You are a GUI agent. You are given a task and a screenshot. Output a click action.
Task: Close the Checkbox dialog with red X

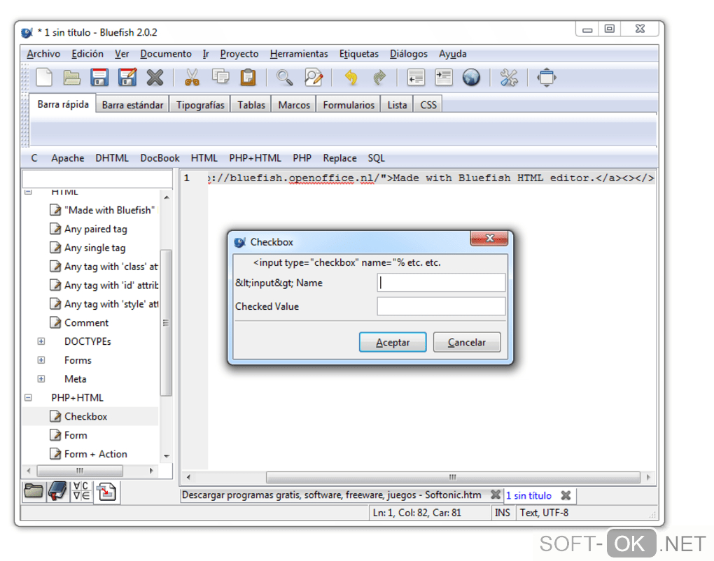489,238
